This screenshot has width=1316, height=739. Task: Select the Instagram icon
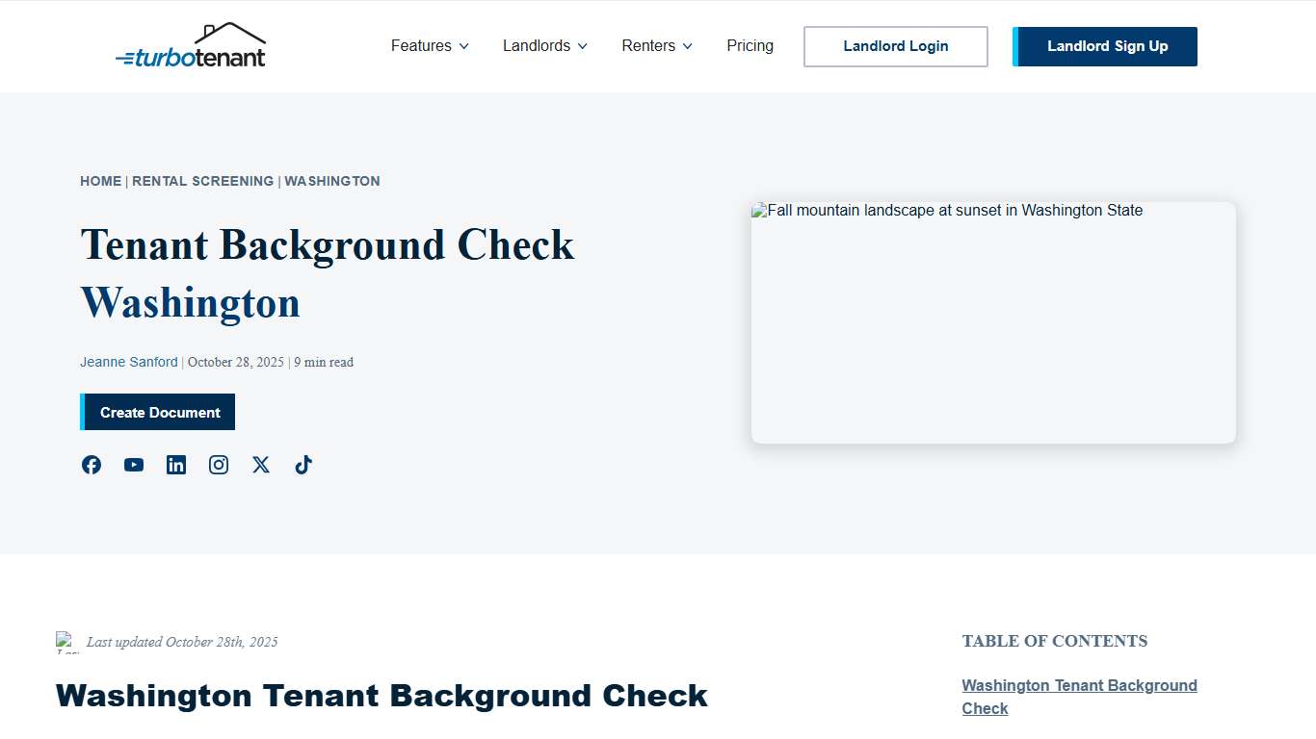pyautogui.click(x=219, y=465)
